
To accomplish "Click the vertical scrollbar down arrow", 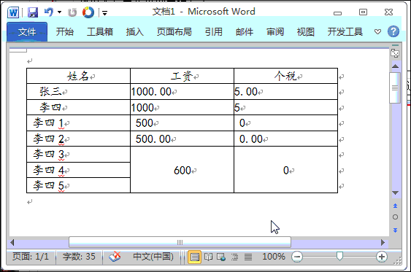I will click(395, 193).
